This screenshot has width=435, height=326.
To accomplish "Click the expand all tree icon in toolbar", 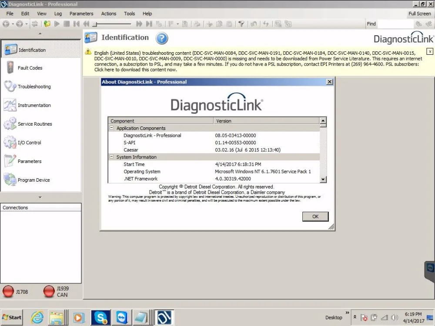I will point(278,24).
